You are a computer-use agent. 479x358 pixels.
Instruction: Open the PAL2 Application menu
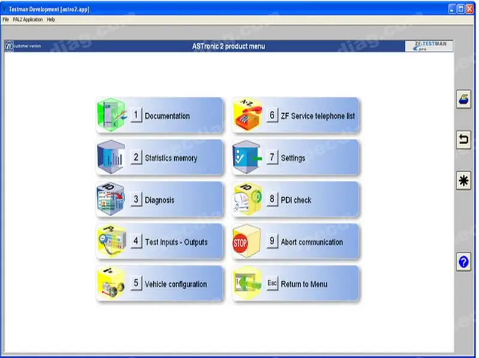coord(28,19)
